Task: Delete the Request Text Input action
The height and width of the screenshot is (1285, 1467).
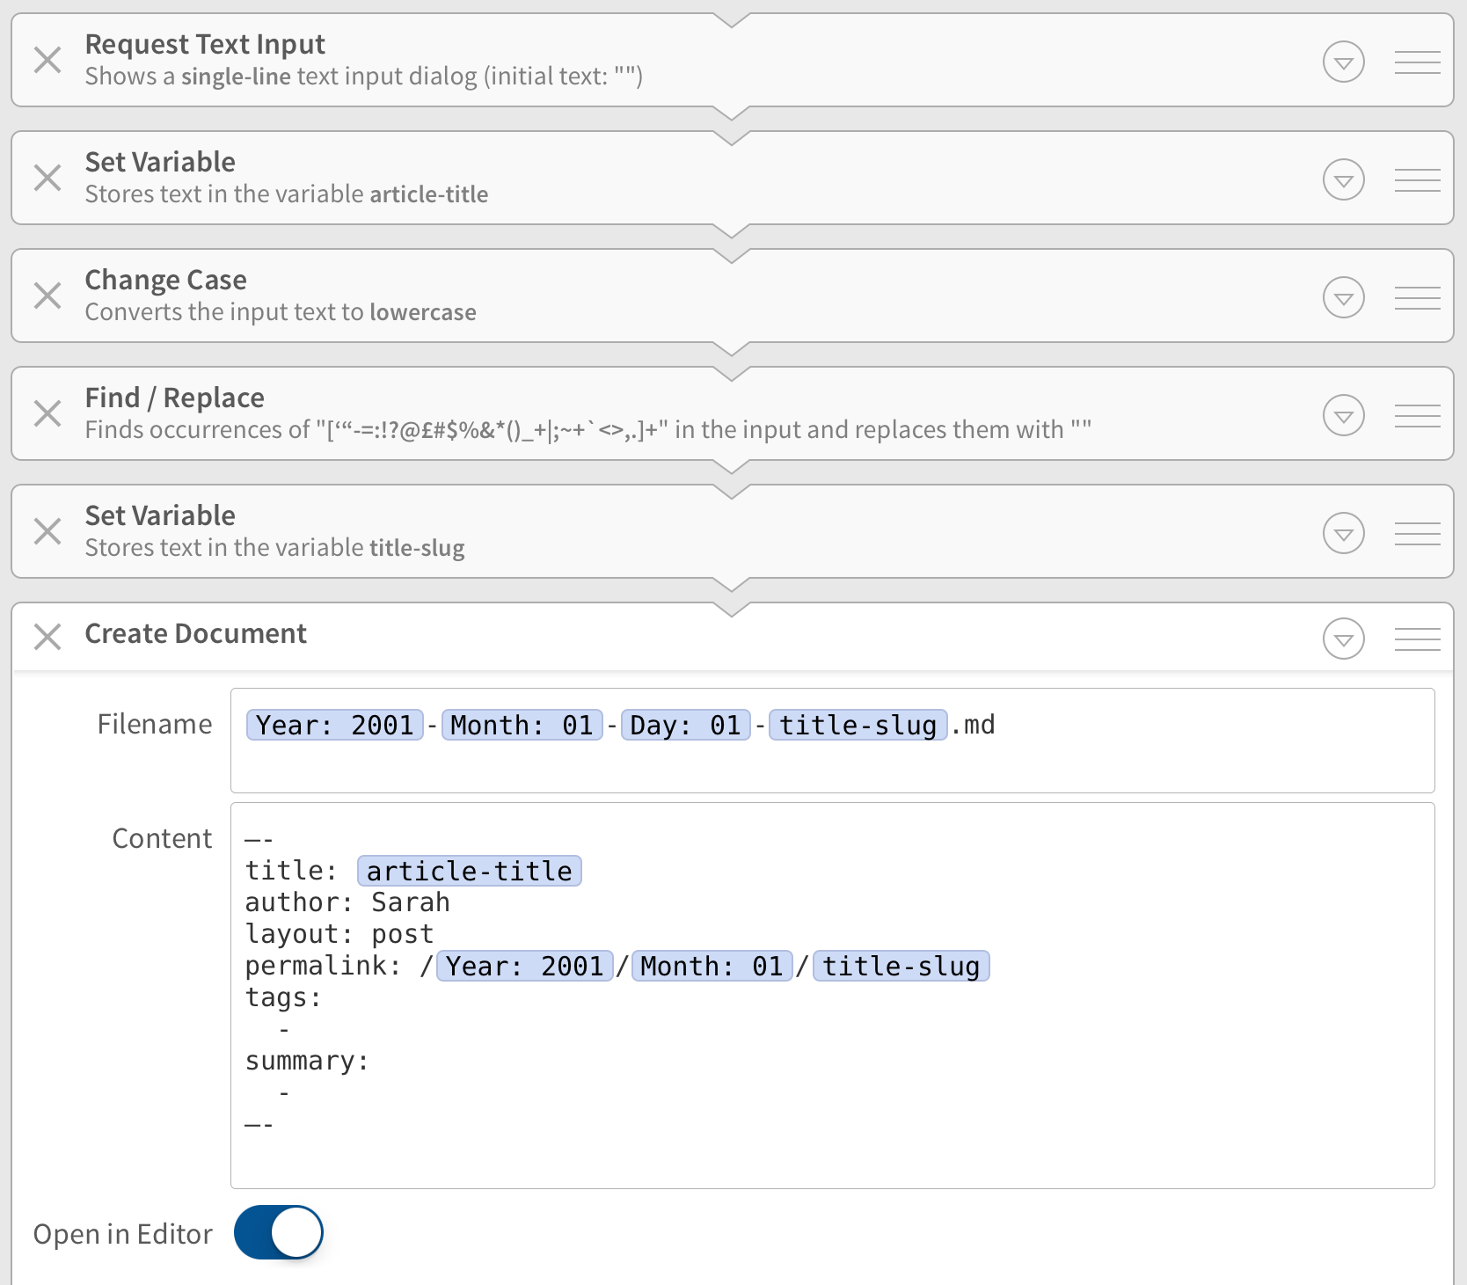Action: pyautogui.click(x=48, y=61)
